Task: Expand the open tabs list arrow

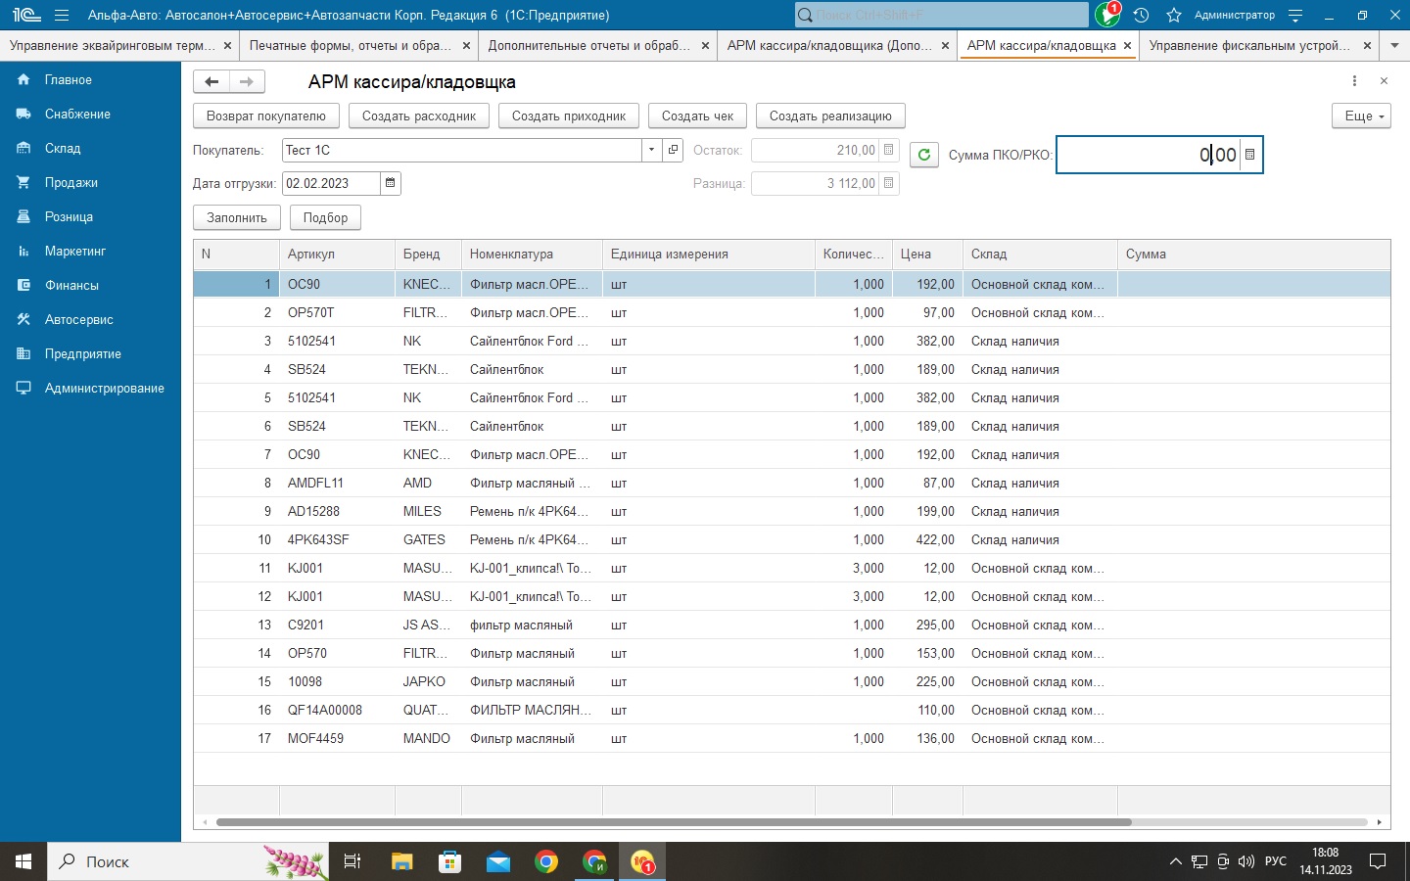Action: [1394, 45]
